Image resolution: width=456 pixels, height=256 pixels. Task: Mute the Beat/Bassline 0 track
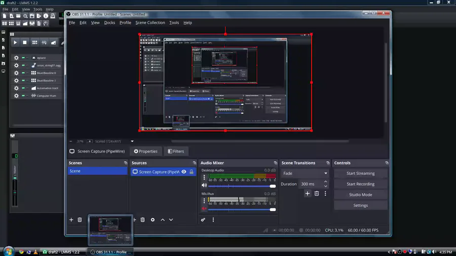[x=23, y=73]
